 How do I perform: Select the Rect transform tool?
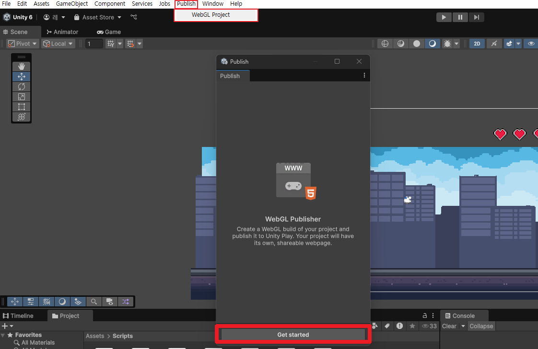pyautogui.click(x=21, y=107)
